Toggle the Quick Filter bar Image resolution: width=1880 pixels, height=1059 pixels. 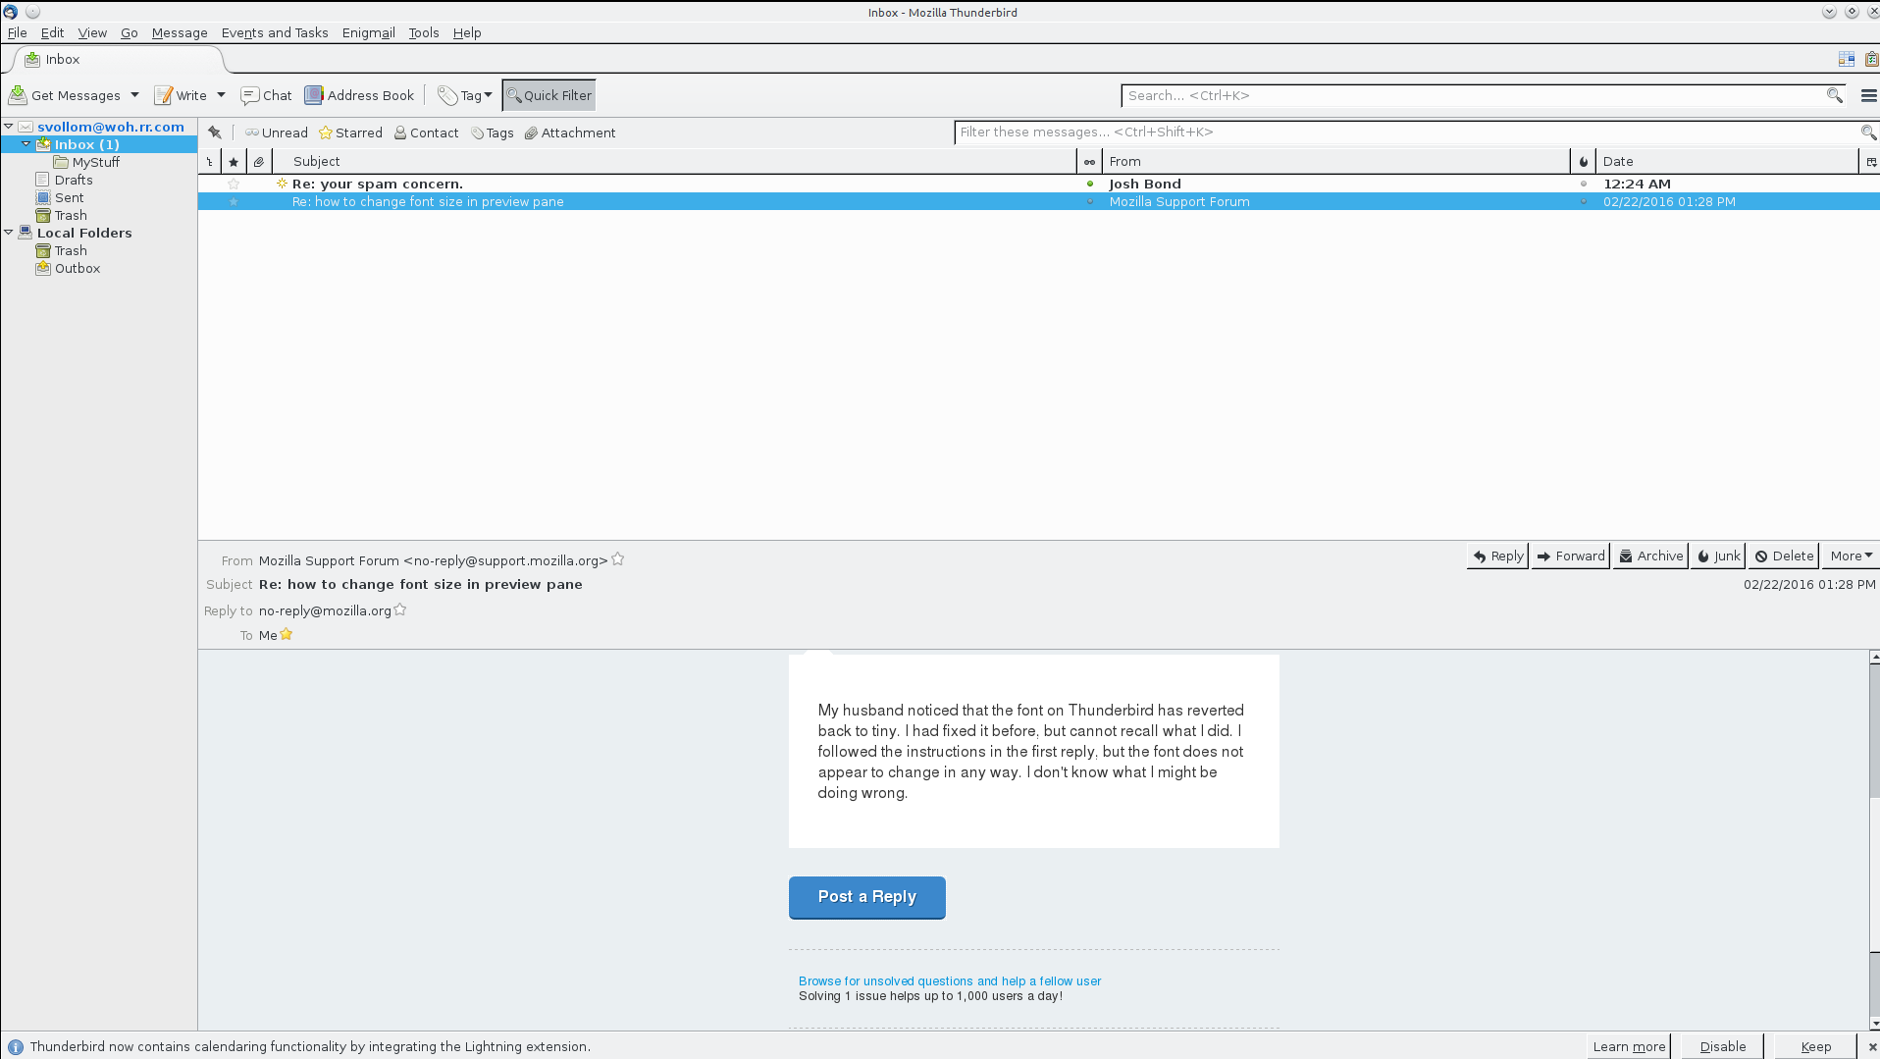(x=549, y=95)
